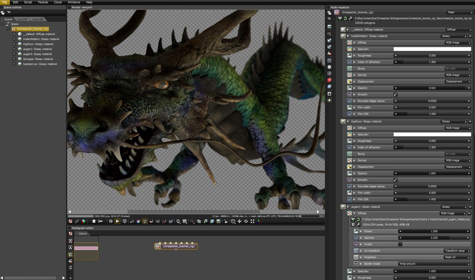The width and height of the screenshot is (475, 280).
Task: Expand the schuppe material tree item
Action: 14,59
